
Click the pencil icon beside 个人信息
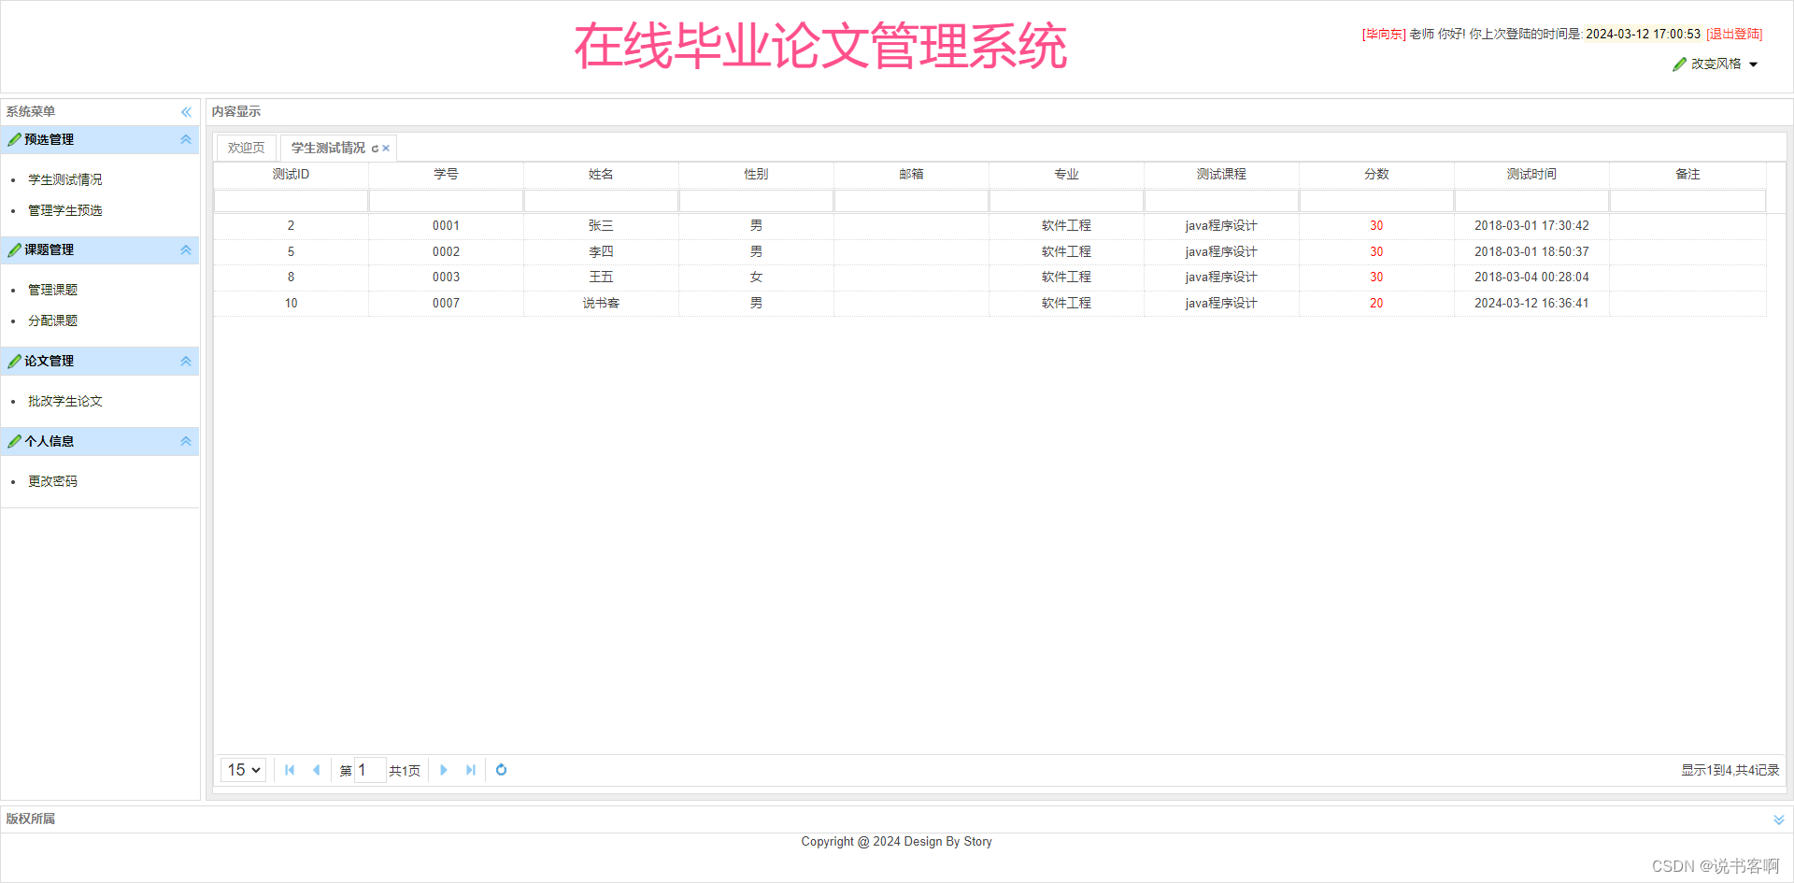[14, 441]
